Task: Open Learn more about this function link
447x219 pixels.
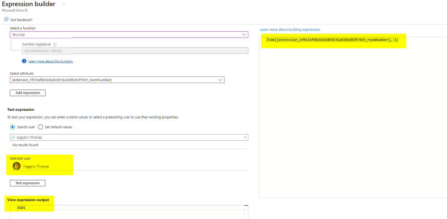Action: pos(51,61)
